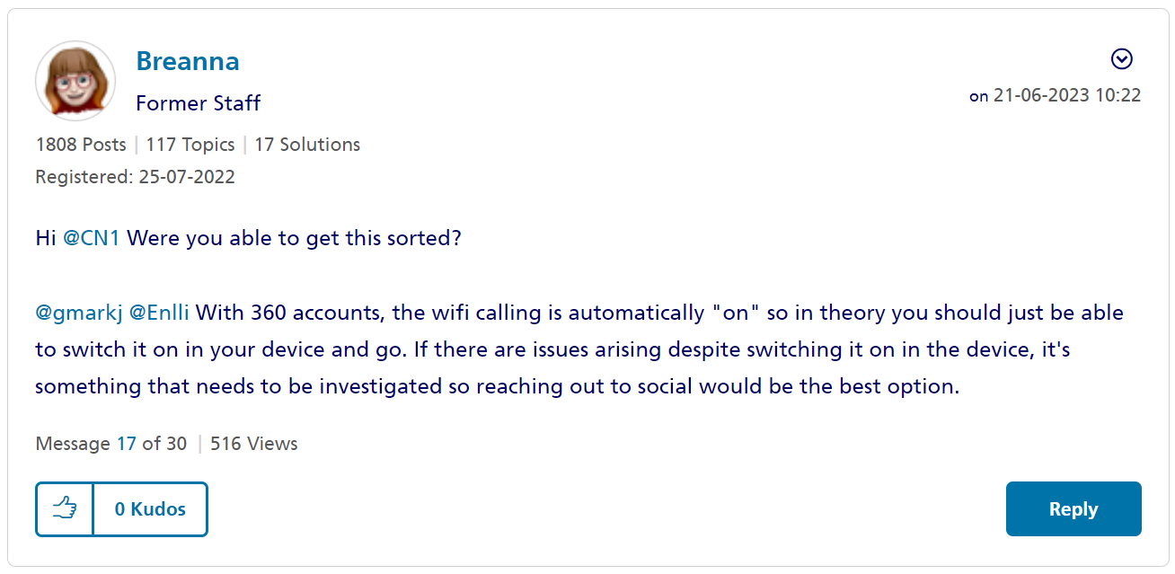Click the 17 Solutions statistic
Image resolution: width=1175 pixels, height=574 pixels.
click(307, 144)
